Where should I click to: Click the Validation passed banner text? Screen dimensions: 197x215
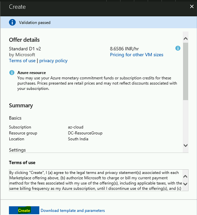[35, 22]
